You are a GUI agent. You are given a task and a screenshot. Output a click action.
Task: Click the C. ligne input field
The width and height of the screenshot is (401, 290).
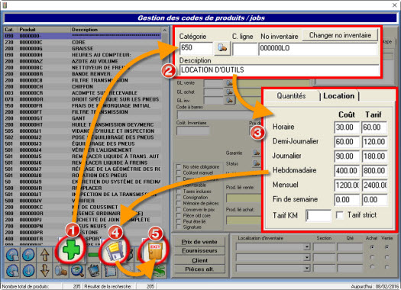pos(244,49)
